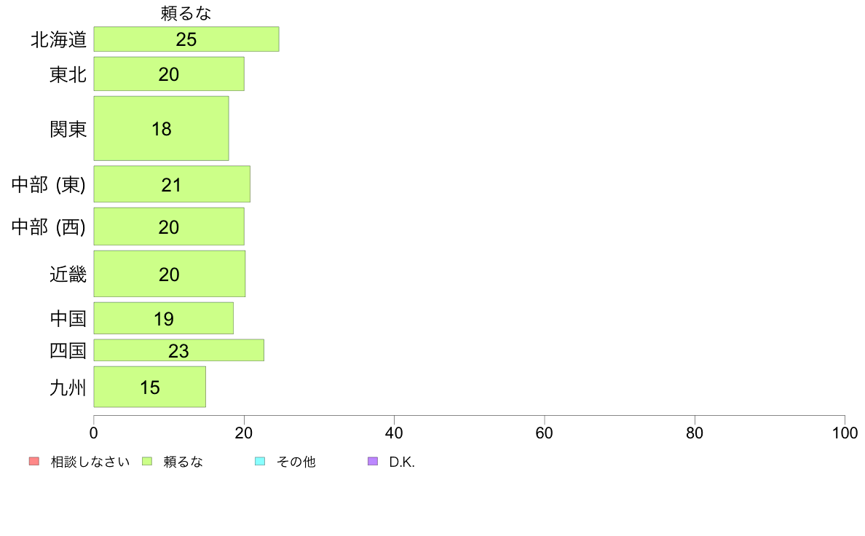Click the 頼るな column header above bars

pyautogui.click(x=186, y=13)
